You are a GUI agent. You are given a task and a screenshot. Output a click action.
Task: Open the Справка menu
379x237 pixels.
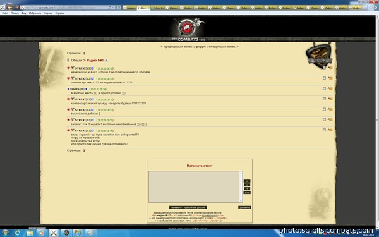pos(59,13)
